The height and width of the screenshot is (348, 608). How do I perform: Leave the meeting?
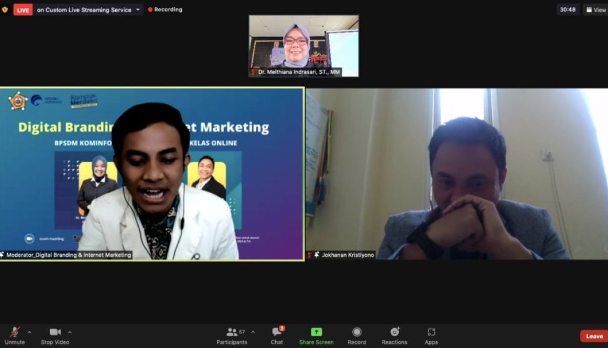coord(594,336)
